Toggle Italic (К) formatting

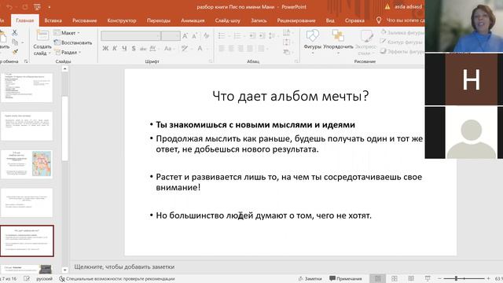pos(115,49)
